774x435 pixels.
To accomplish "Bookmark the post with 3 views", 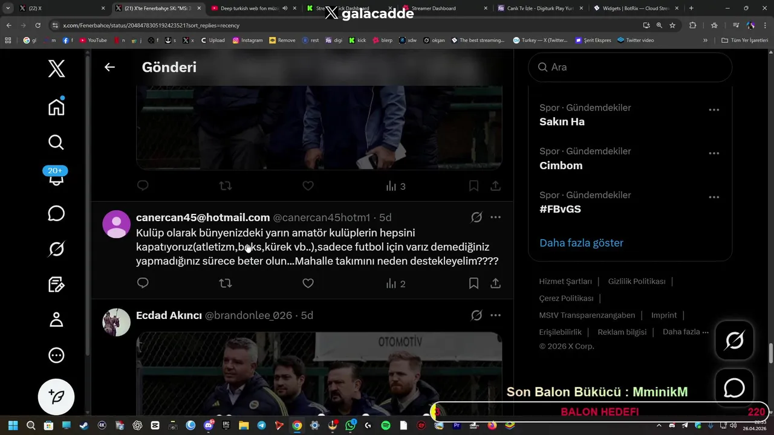I will pos(473,185).
